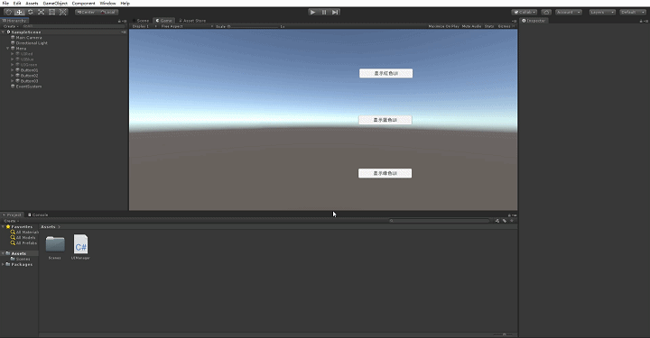Click the 显示蓝色UI button in Game view
The width and height of the screenshot is (650, 338).
(x=385, y=120)
